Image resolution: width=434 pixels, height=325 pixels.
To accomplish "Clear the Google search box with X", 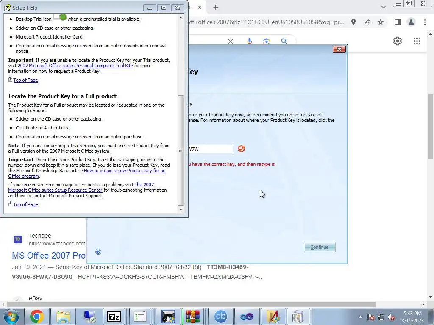I will pyautogui.click(x=230, y=41).
